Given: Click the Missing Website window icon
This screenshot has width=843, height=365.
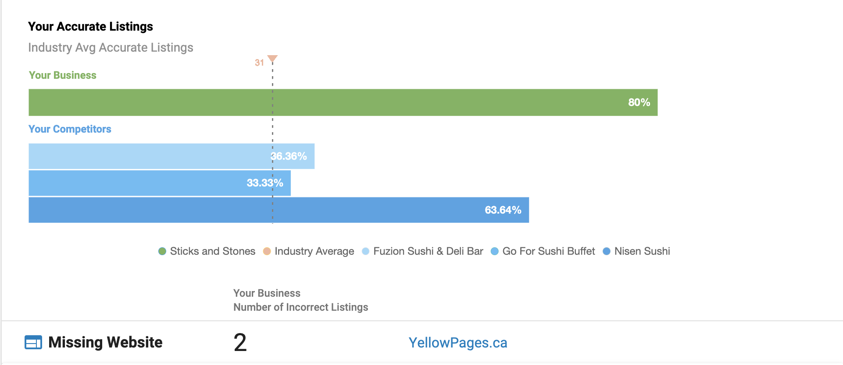Looking at the screenshot, I should (33, 342).
